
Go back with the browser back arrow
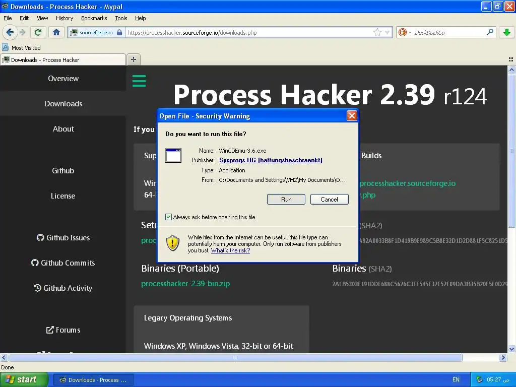pos(10,32)
